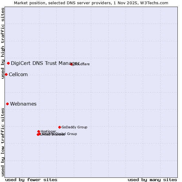
Task: Select the GoDaddy Group label
Action: [x=74, y=127]
